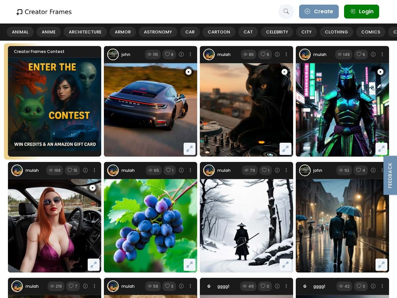397x298 pixels.
Task: Like the grapes image by mulah
Action: [170, 170]
